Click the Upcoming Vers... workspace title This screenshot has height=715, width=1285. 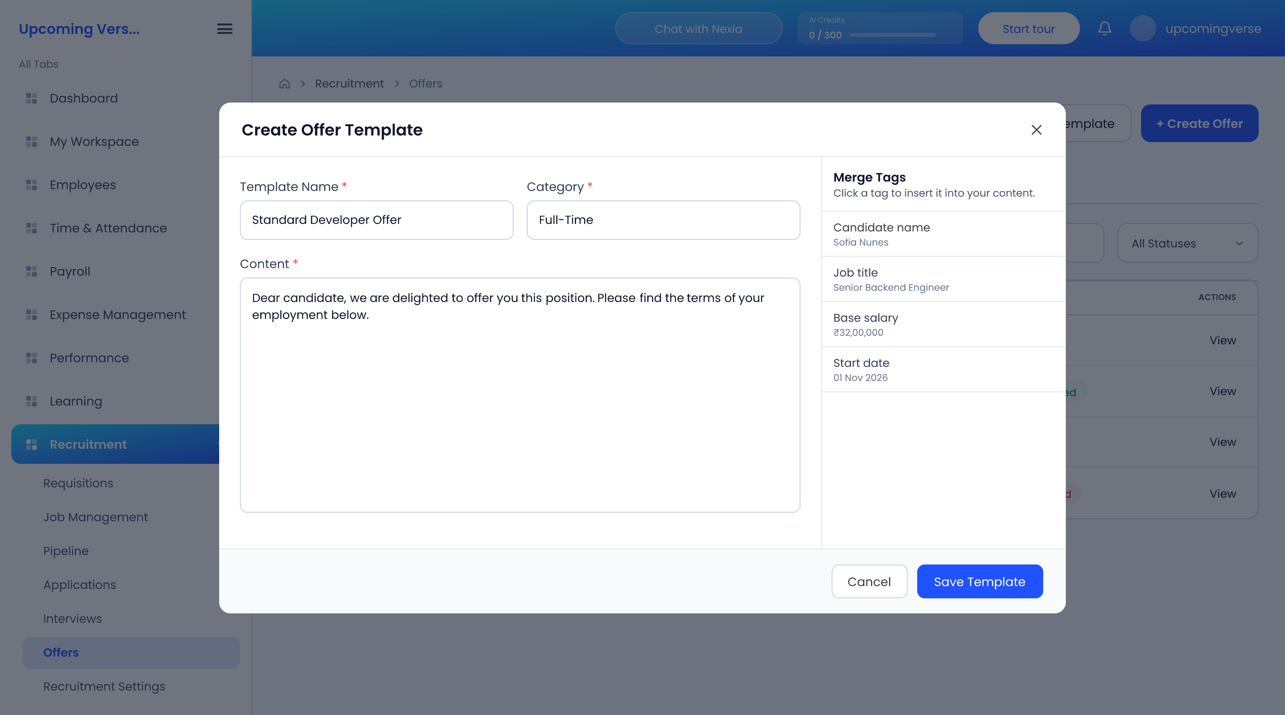coord(79,29)
